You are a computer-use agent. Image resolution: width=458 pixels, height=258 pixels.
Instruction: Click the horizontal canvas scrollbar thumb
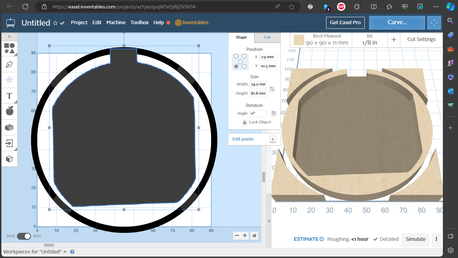tap(49, 245)
